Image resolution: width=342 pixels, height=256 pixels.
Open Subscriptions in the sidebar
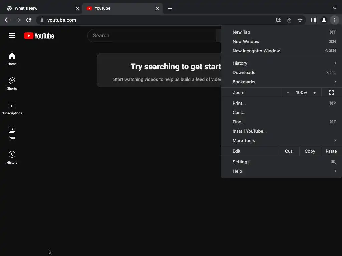(x=12, y=108)
